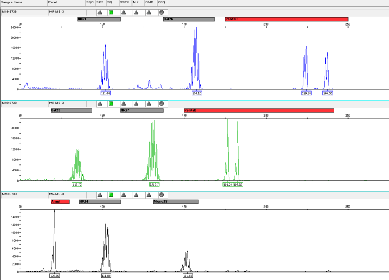Select the NR21 marker range bar
The height and width of the screenshot is (280, 389).
coord(98,19)
